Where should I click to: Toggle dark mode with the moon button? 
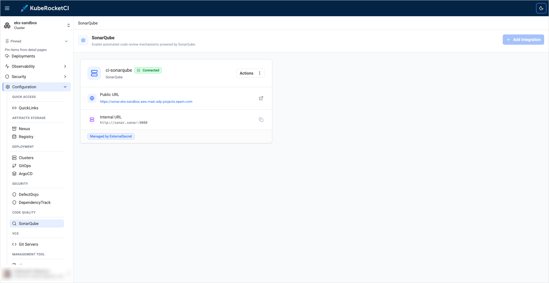click(541, 8)
